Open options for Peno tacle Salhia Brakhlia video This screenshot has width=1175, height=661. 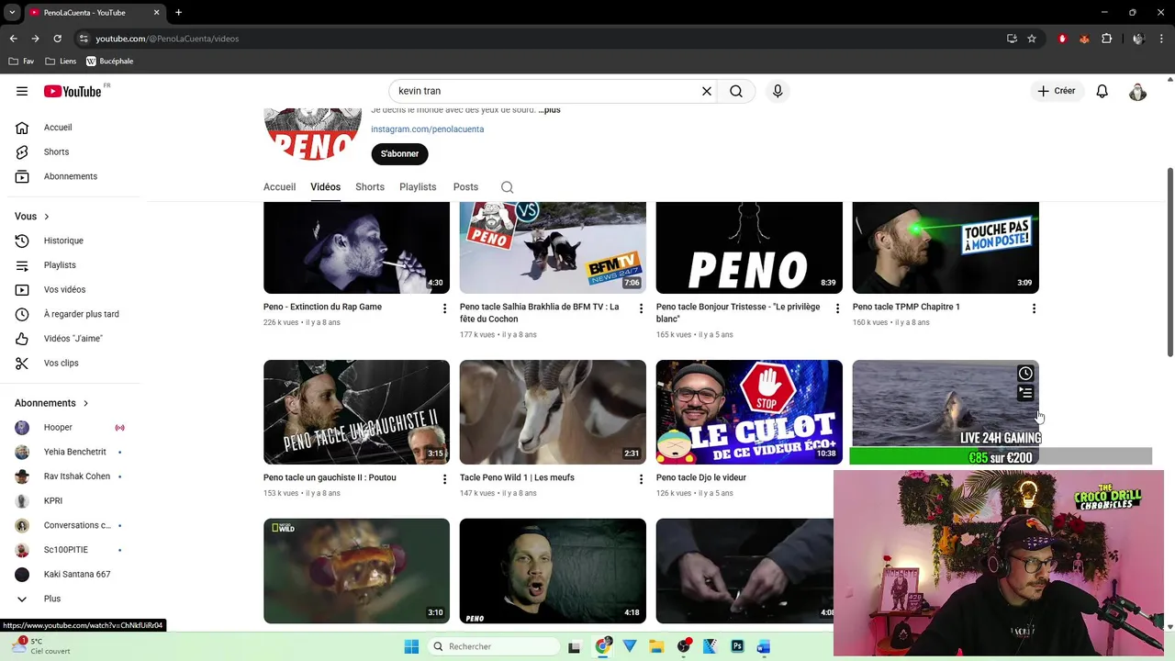(x=641, y=308)
